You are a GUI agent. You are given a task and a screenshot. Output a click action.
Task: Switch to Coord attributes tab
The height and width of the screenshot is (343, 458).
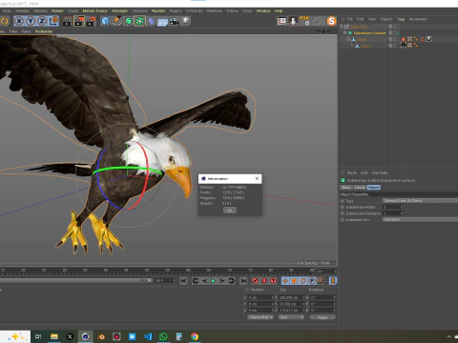[x=360, y=188]
